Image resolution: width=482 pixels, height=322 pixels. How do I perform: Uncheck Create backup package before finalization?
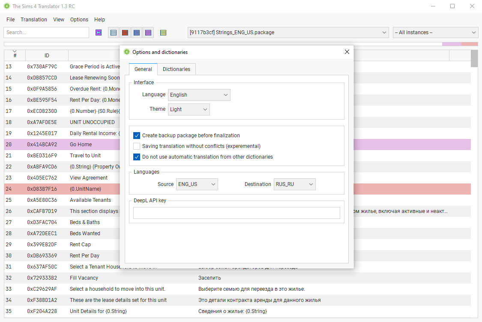(137, 135)
